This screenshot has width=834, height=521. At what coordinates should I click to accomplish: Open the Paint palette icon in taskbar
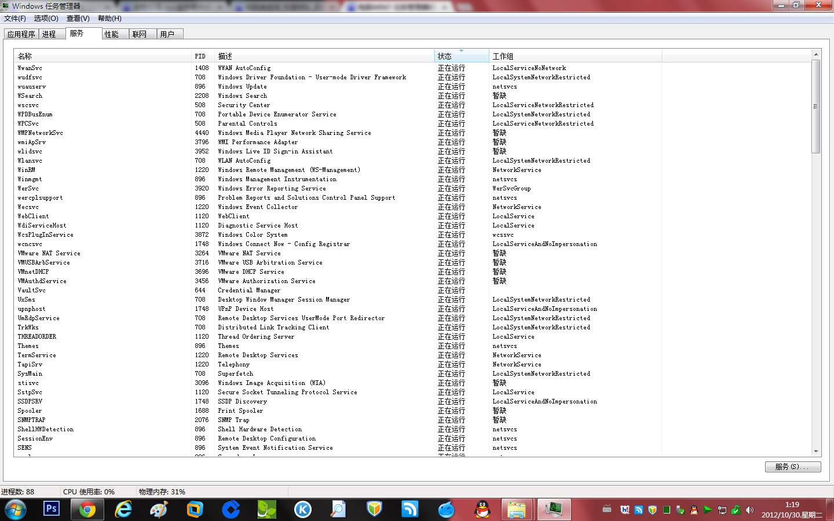point(159,509)
